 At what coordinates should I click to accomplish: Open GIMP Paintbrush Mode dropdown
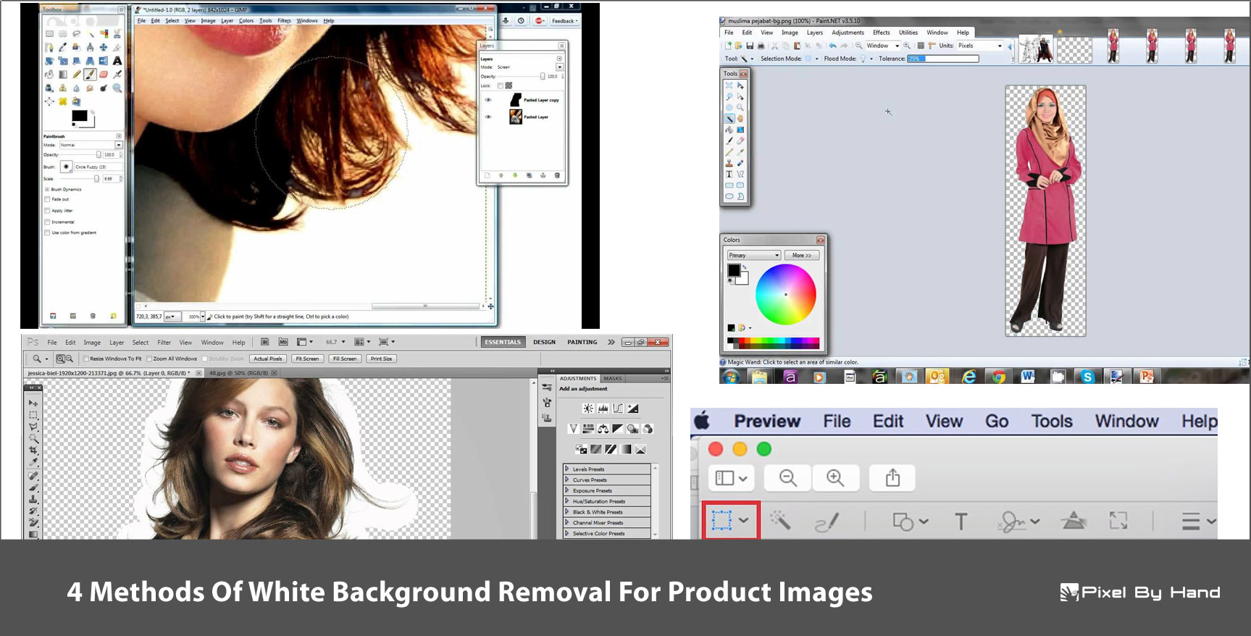(91, 145)
